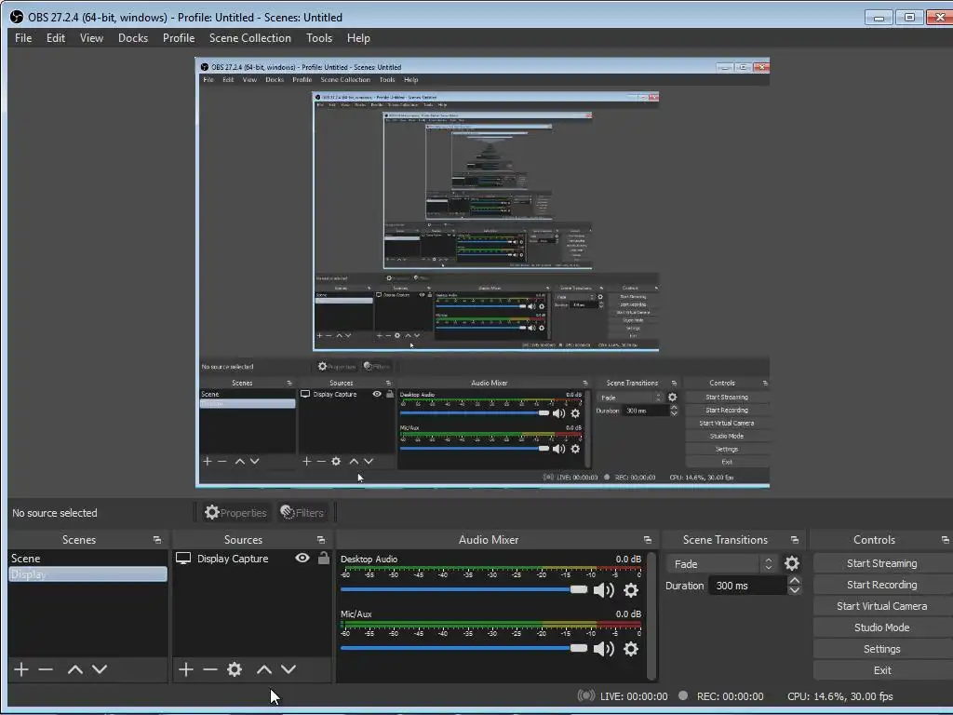Open the Scene Collection menu
The image size is (953, 715).
[x=250, y=37]
